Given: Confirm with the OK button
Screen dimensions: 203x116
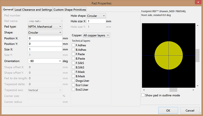Looking at the screenshot, I should (168, 110).
